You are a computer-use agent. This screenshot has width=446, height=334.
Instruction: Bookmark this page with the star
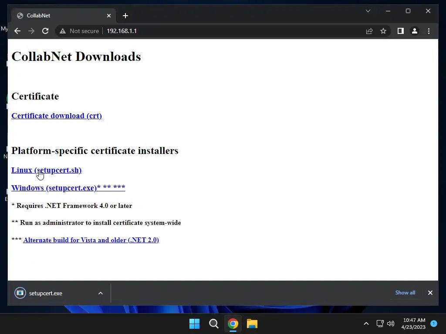383,31
